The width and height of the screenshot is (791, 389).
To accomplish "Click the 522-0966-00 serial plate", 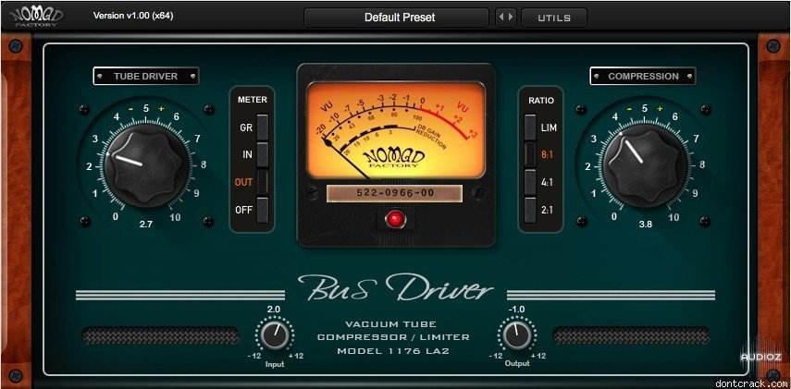I will coord(394,193).
